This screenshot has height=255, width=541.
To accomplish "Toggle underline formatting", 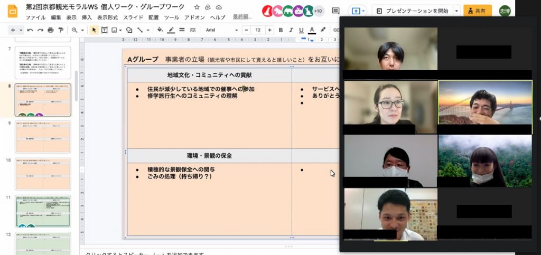I will click(x=301, y=30).
